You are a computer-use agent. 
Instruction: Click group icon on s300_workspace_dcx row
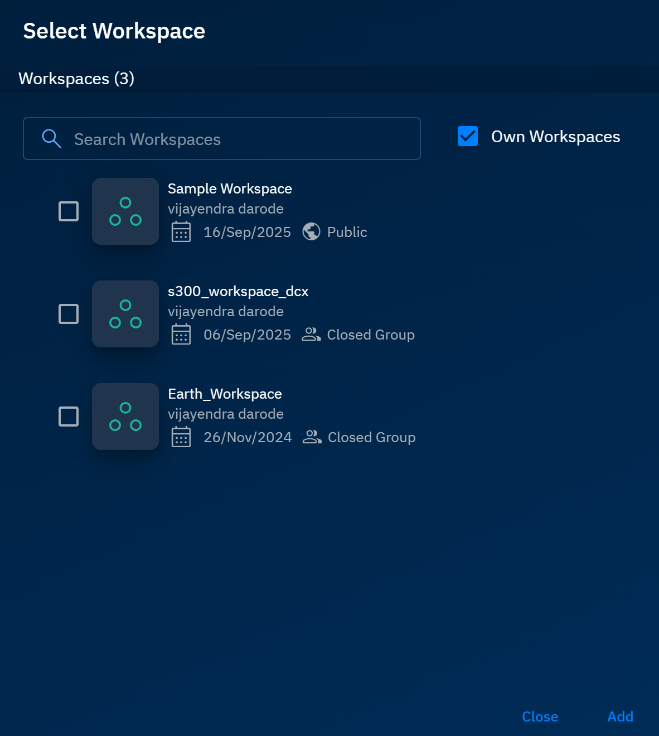tap(311, 334)
